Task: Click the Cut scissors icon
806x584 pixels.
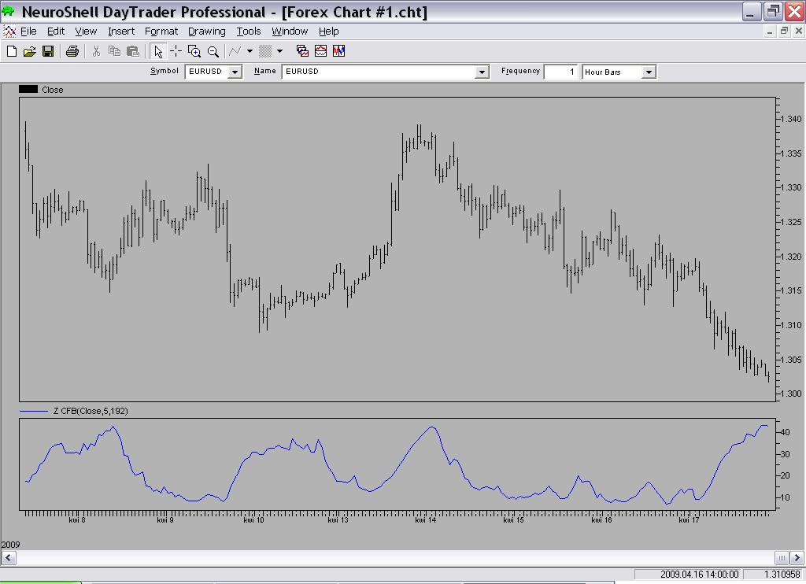Action: point(95,51)
